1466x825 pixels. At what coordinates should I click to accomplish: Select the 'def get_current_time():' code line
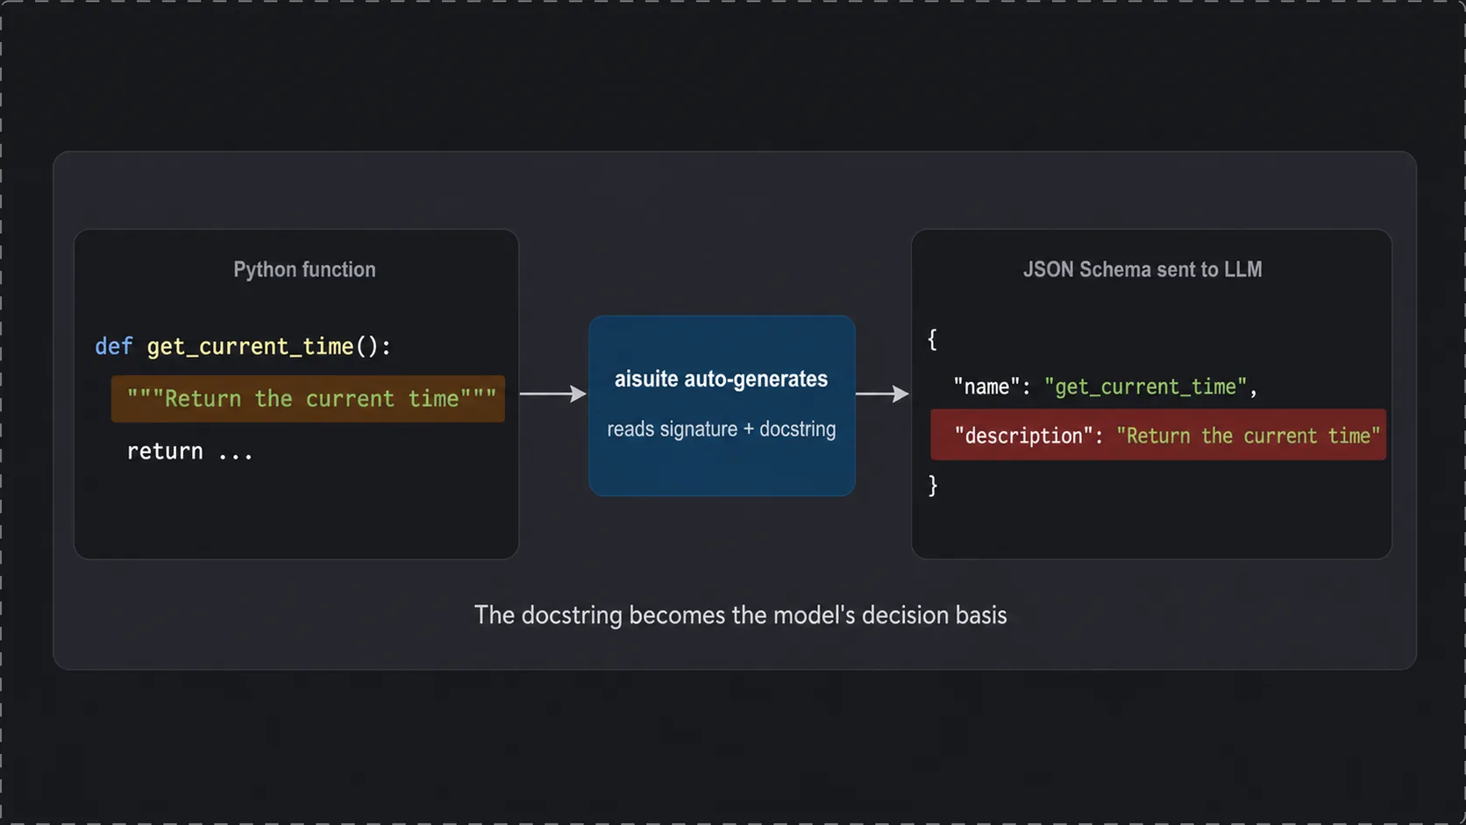point(243,346)
